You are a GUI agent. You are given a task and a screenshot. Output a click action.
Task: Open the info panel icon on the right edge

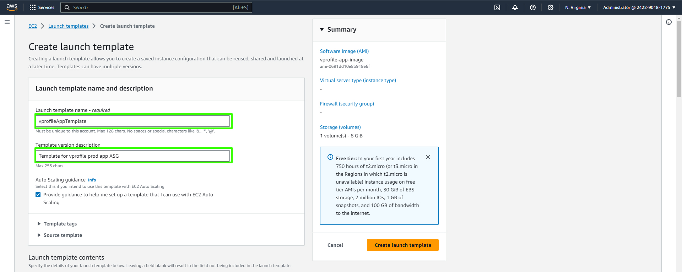click(669, 22)
